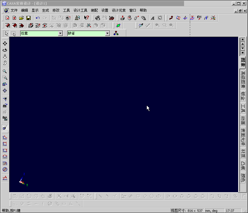Open the 修改 menu
This screenshot has width=248, height=213.
coord(56,10)
